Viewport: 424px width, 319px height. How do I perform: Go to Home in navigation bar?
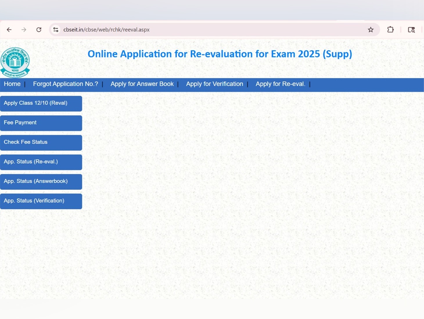point(12,84)
